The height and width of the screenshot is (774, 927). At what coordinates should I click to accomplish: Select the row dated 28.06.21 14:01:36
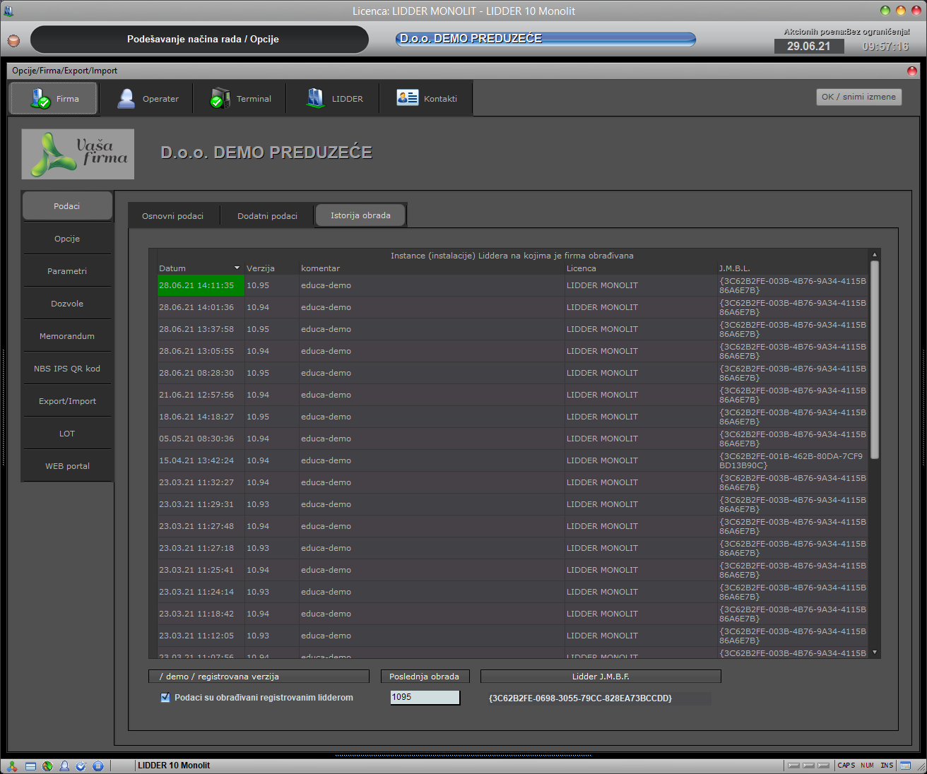point(513,307)
